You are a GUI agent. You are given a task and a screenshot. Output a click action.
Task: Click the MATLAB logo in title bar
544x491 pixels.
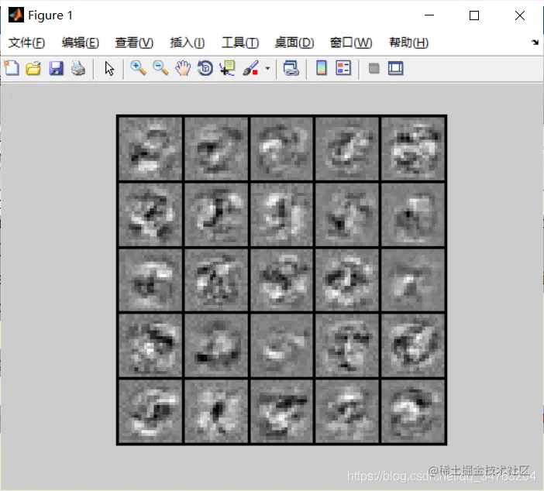tap(16, 15)
